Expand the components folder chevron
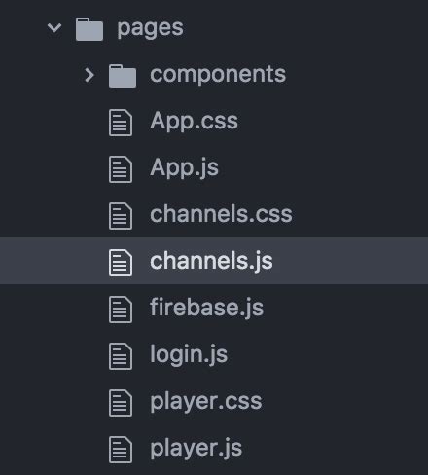428x475 pixels. [89, 75]
